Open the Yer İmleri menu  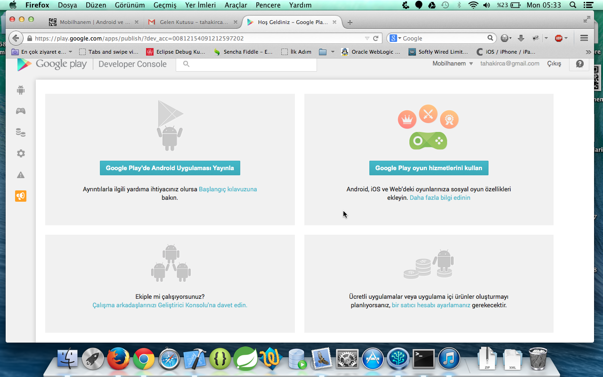[x=200, y=5]
